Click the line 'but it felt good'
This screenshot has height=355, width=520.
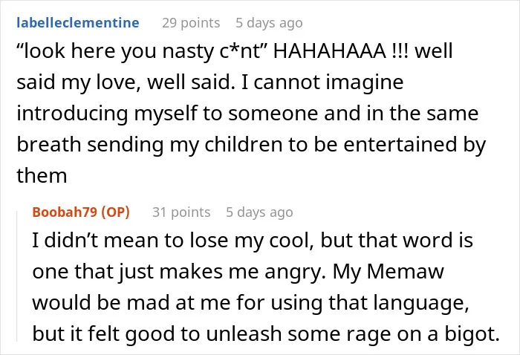tap(266, 333)
